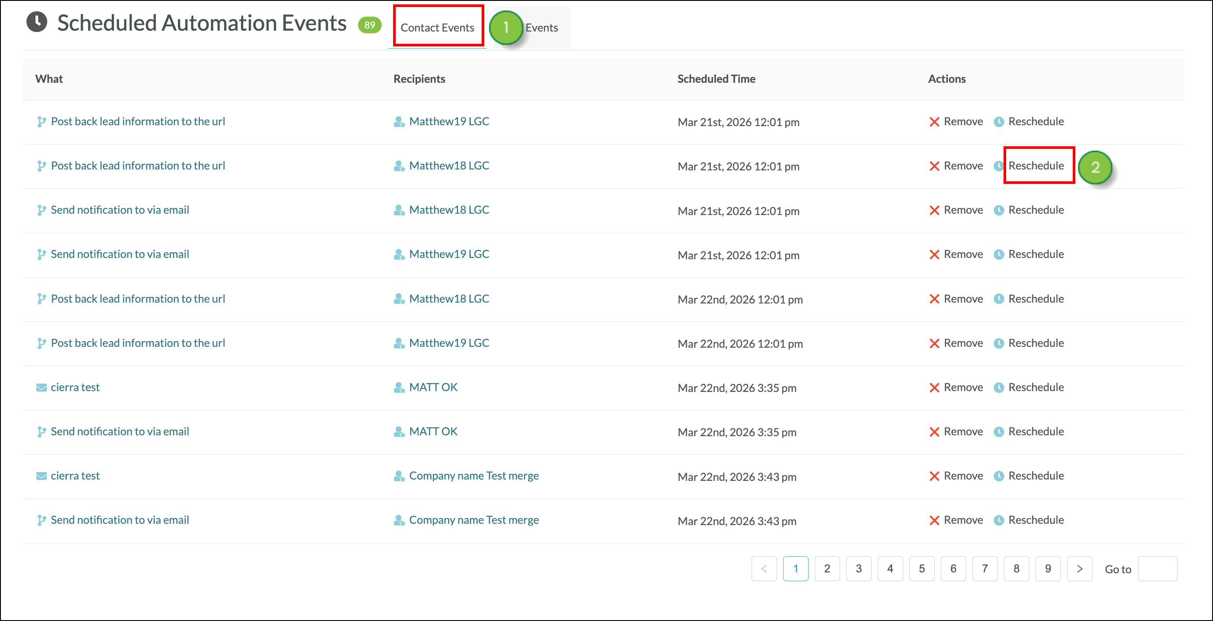Viewport: 1213px width, 621px height.
Task: Click contact icon next to Company name Test merge cierra test row
Action: pyautogui.click(x=399, y=476)
